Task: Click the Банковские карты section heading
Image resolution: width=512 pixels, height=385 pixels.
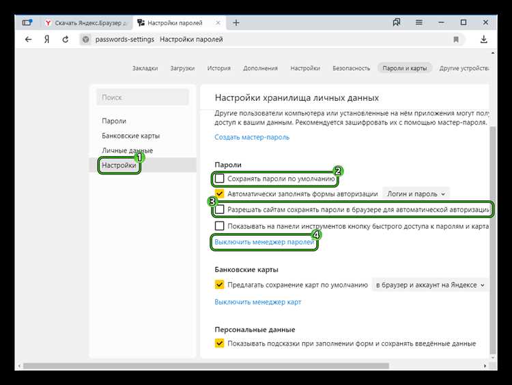Action: (x=246, y=270)
